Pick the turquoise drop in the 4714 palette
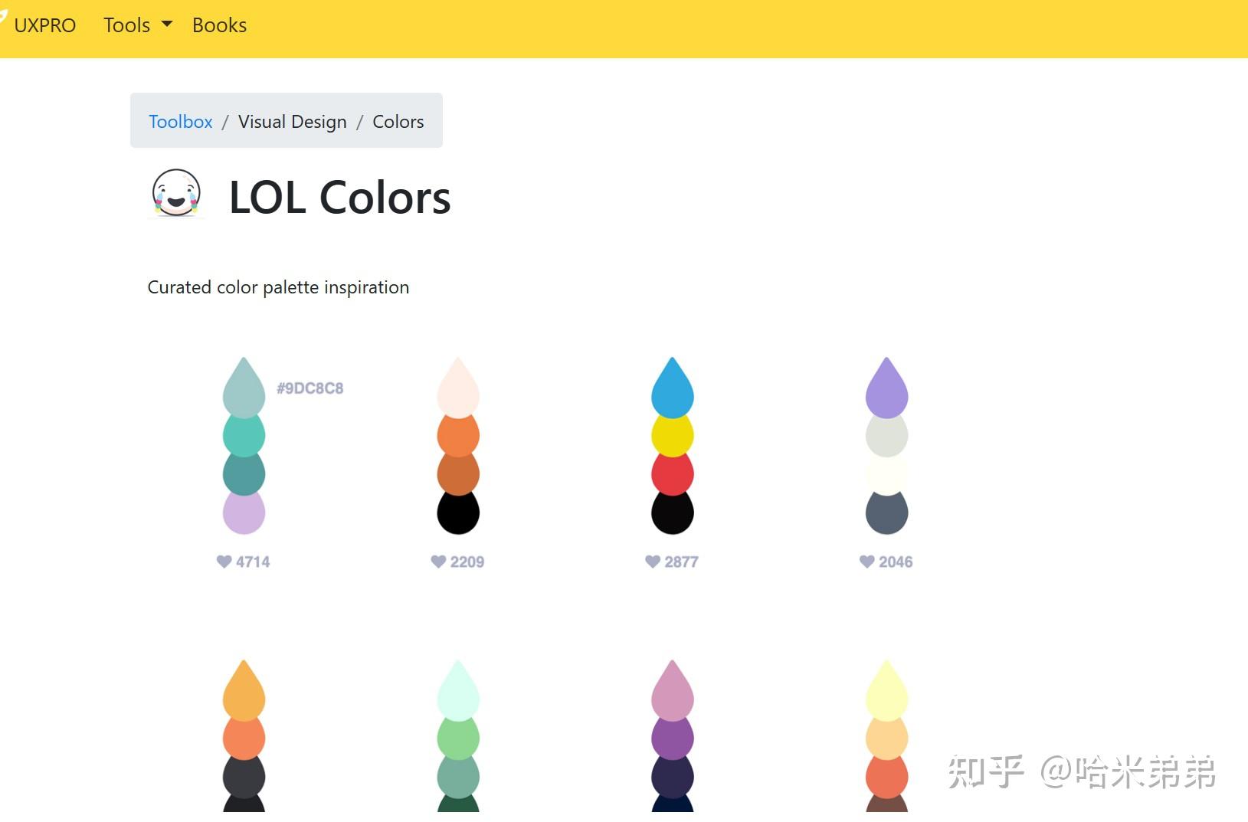This screenshot has height=822, width=1248. [x=244, y=436]
